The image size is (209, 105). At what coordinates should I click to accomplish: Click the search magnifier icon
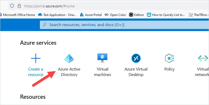pos(44,25)
